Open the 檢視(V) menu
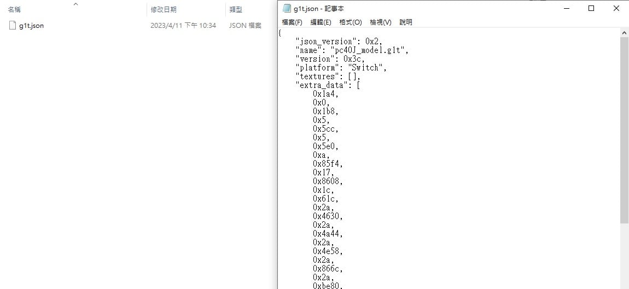 pos(380,22)
